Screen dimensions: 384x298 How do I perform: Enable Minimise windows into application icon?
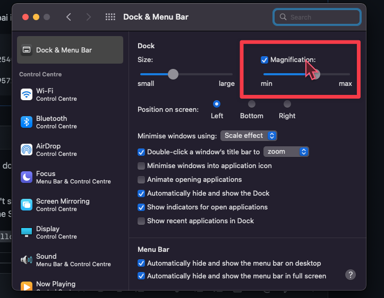pos(141,166)
